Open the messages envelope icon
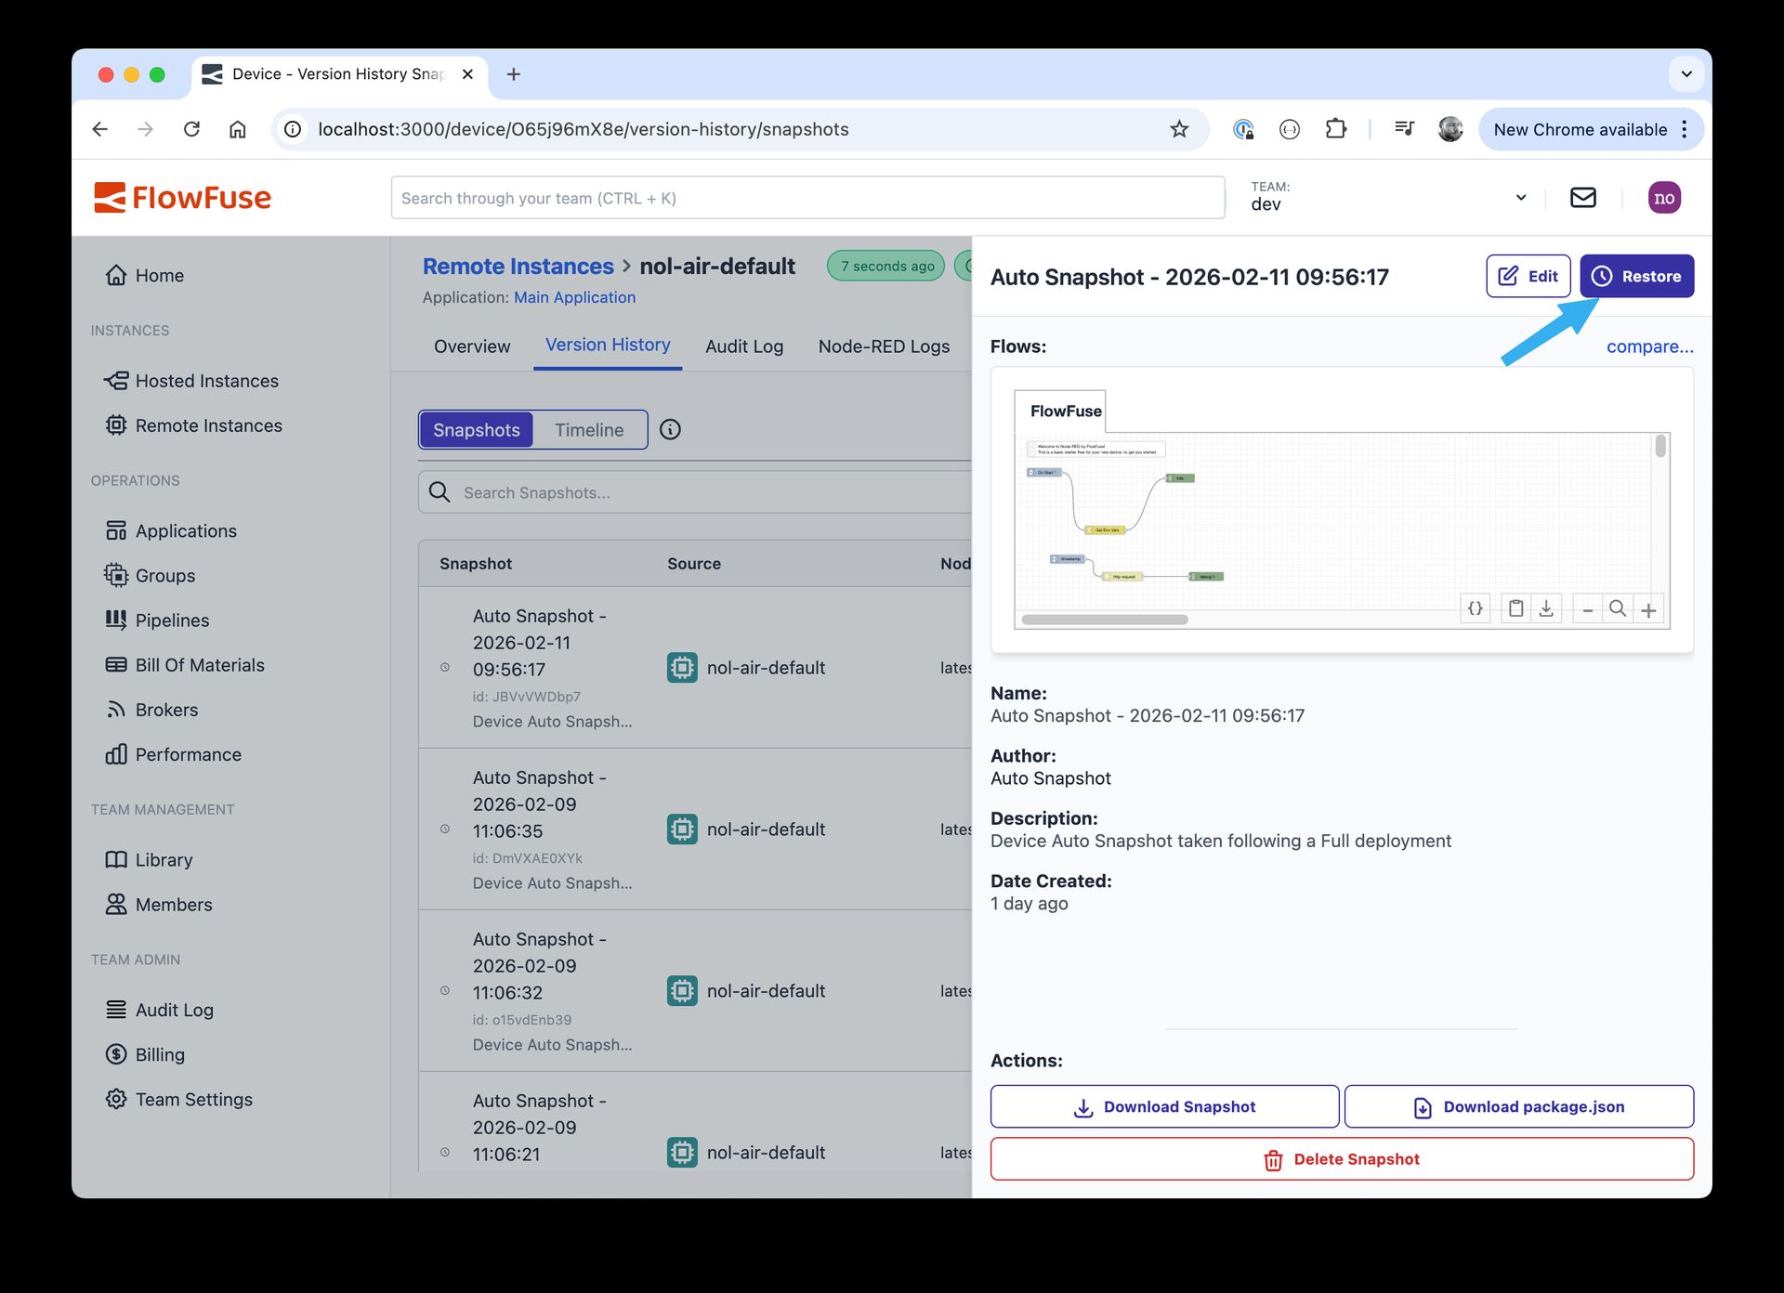1784x1293 pixels. click(1582, 197)
